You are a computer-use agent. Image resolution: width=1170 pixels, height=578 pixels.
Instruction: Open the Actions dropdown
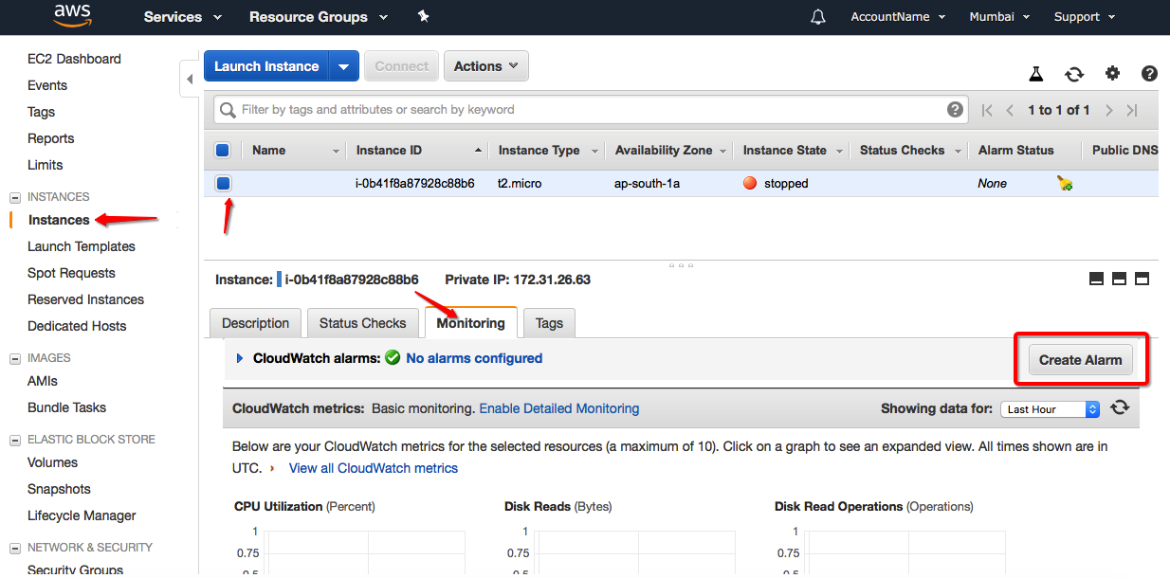(485, 66)
